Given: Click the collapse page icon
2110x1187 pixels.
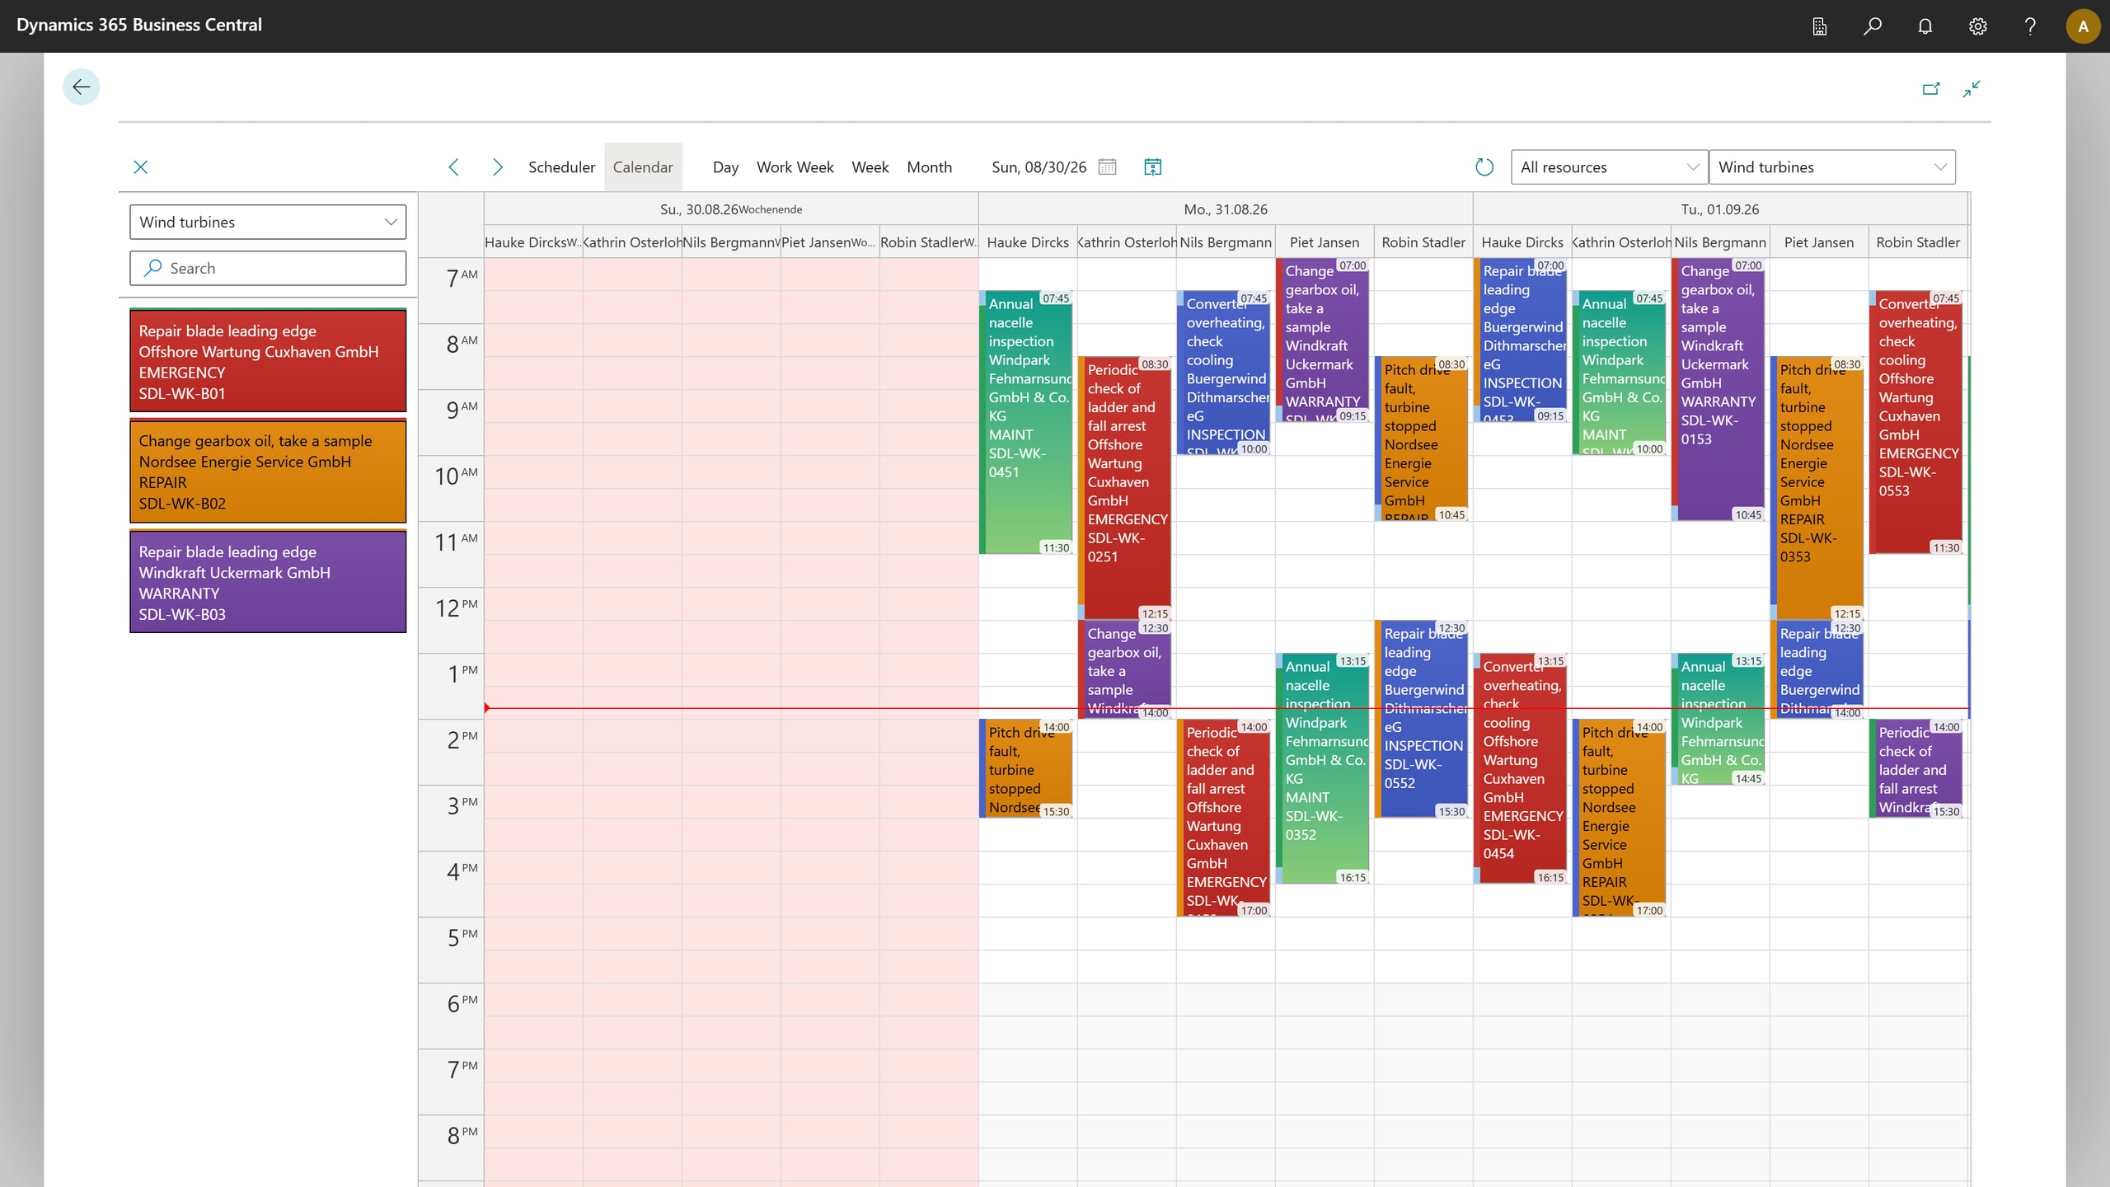Looking at the screenshot, I should (x=1972, y=88).
